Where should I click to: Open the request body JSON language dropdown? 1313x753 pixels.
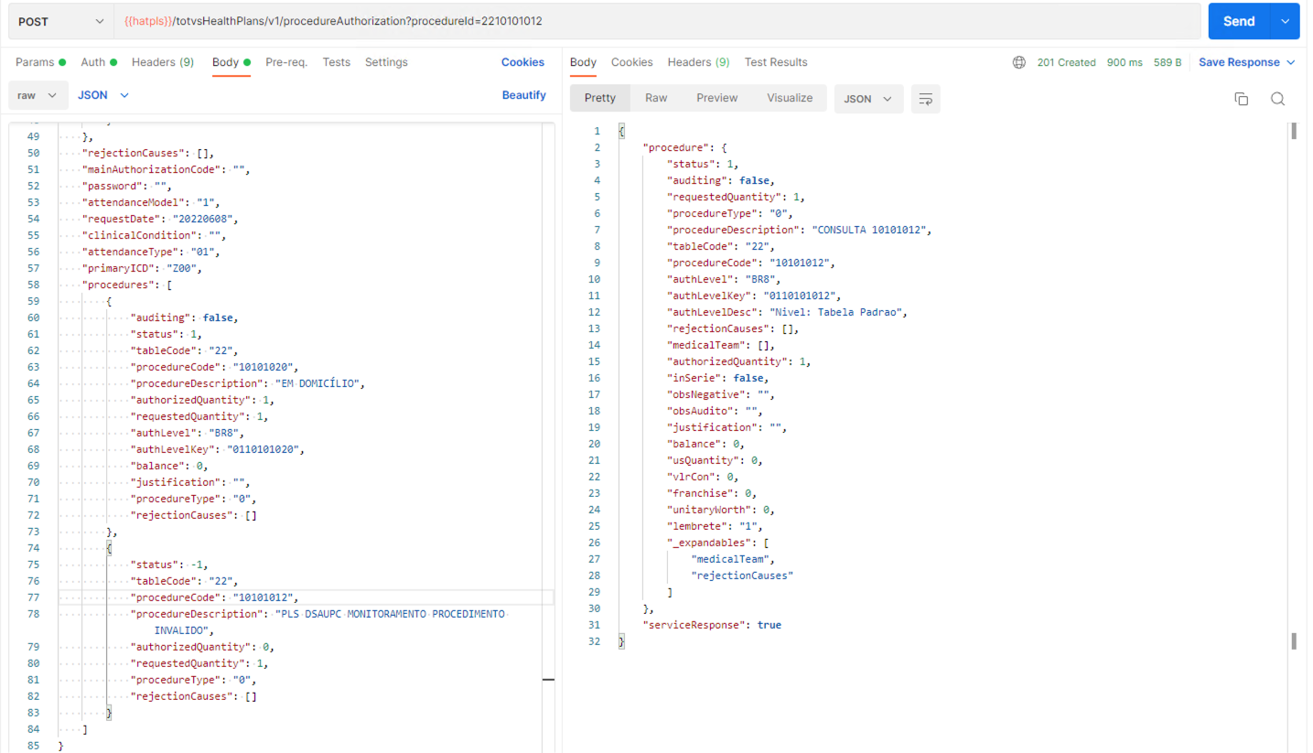[x=103, y=95]
